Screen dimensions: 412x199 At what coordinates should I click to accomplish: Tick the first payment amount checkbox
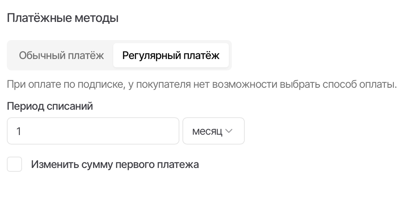coord(15,165)
